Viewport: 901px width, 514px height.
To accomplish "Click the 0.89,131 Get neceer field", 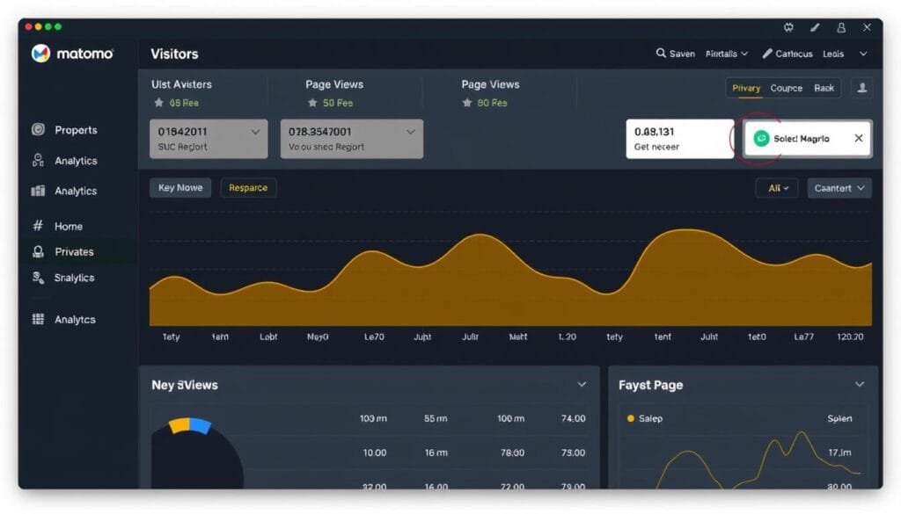I will coord(679,139).
